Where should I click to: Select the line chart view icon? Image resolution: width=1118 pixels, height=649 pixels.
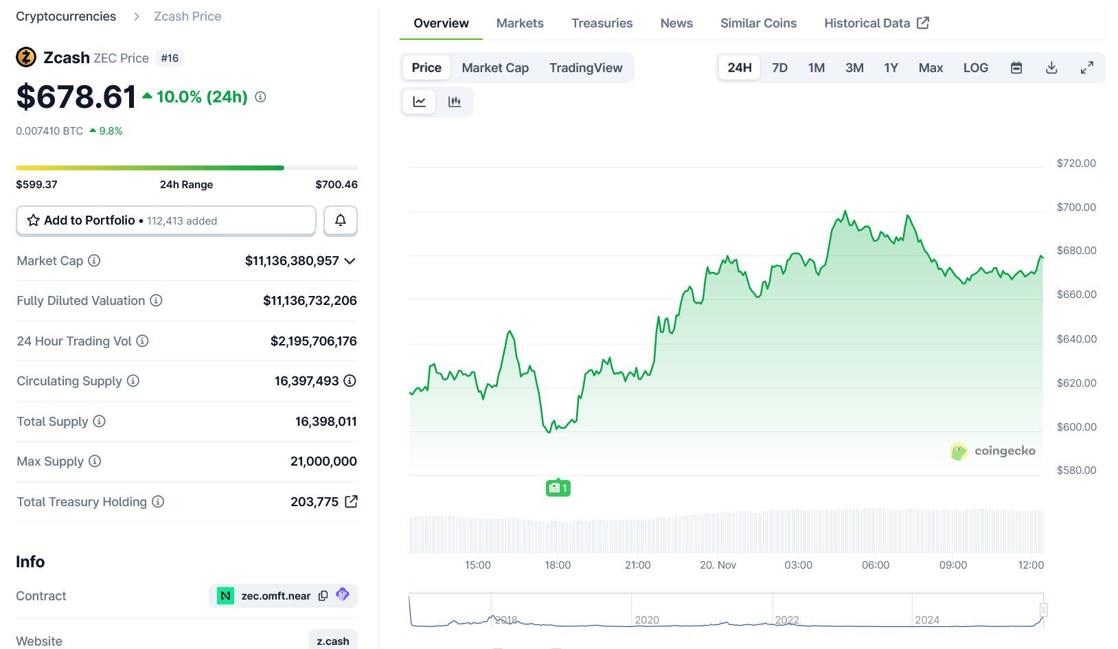(420, 102)
